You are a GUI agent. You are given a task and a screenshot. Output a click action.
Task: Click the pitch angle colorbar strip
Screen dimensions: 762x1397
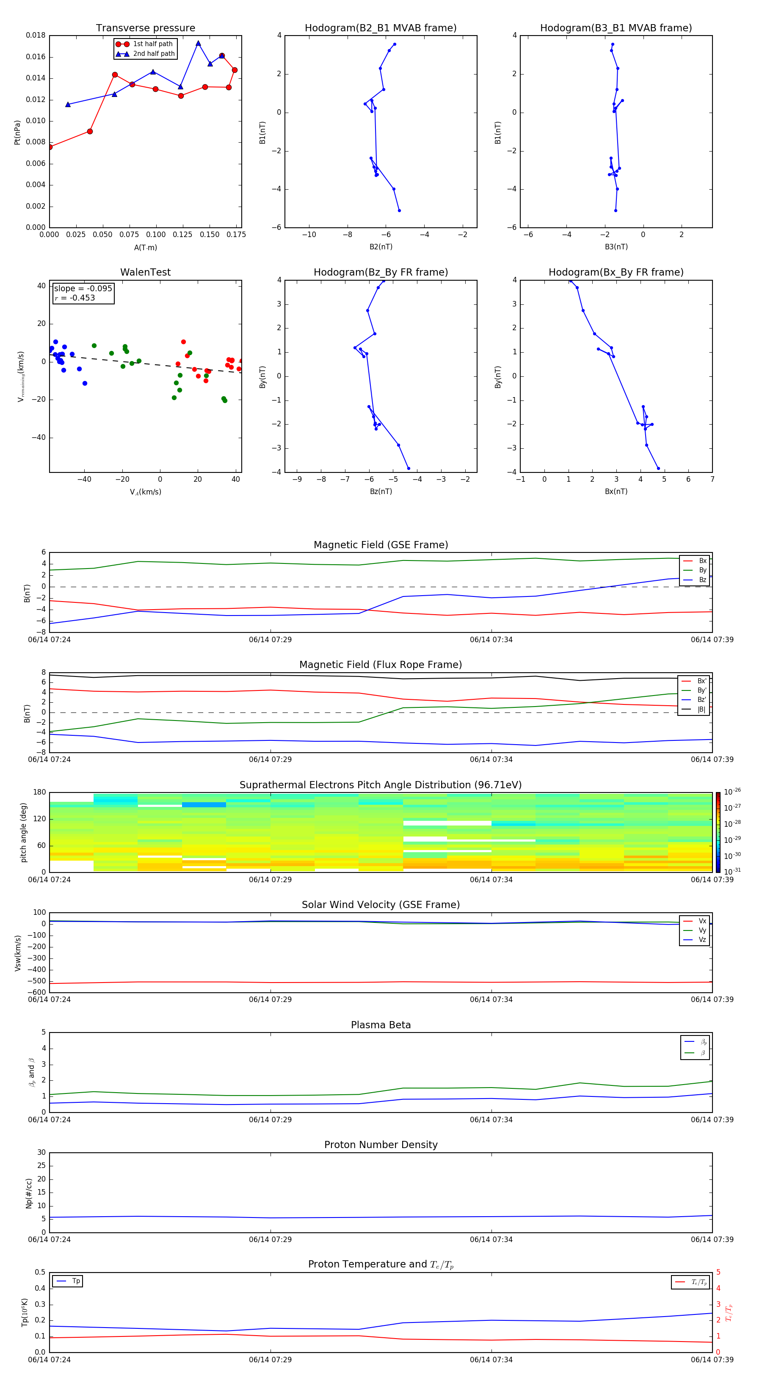(x=718, y=832)
